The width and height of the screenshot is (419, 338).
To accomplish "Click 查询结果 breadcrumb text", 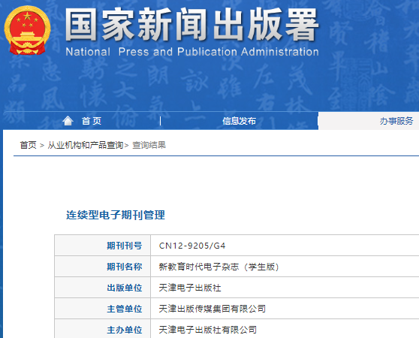I will click(x=149, y=145).
